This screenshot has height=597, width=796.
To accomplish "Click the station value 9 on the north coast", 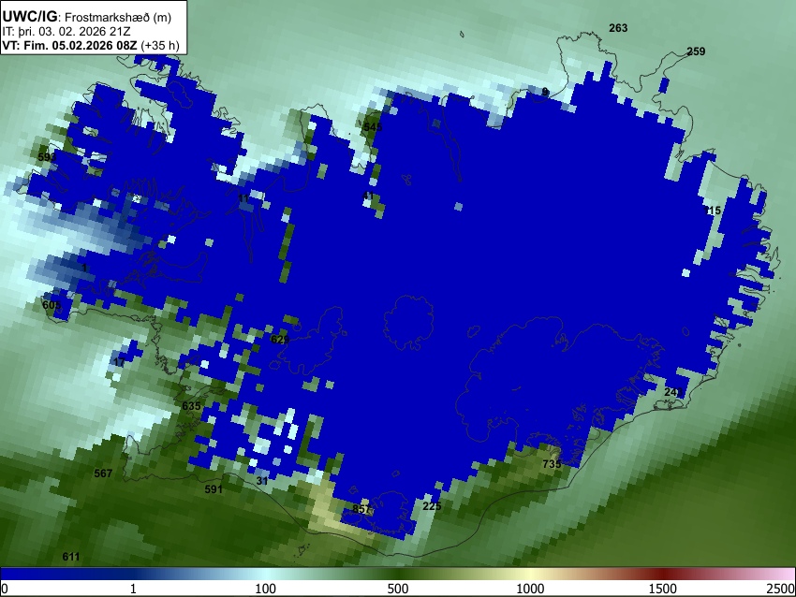I will click(545, 92).
